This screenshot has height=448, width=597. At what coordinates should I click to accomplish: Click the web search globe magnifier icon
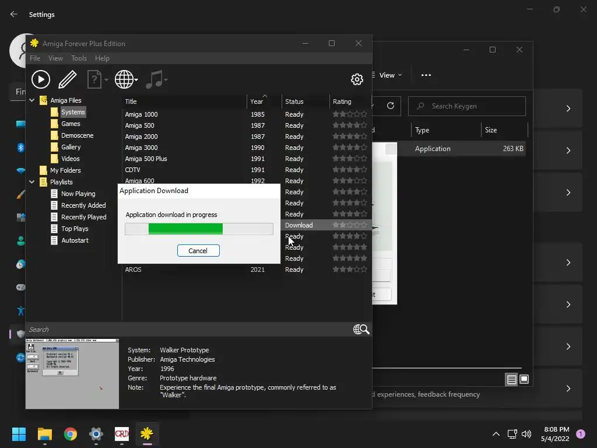click(x=361, y=329)
